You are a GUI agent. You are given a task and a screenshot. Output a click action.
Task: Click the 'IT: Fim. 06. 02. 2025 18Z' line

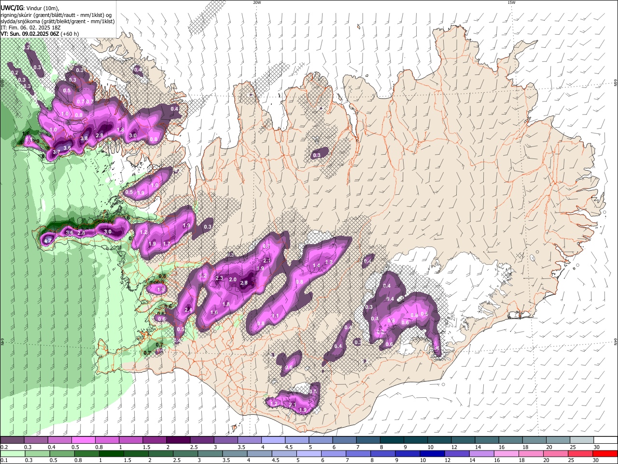coord(30,28)
